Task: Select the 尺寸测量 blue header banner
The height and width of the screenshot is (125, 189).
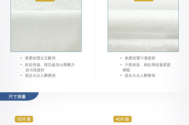Action: [19, 96]
